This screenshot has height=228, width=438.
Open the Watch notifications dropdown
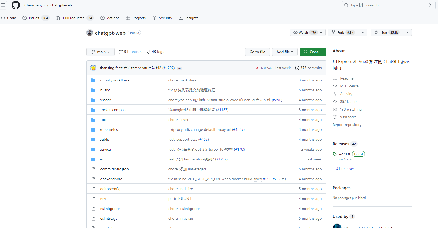[308, 32]
